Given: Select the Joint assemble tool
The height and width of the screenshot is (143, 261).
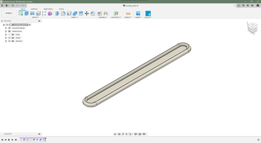Looking at the screenshot, I should click(x=106, y=13).
